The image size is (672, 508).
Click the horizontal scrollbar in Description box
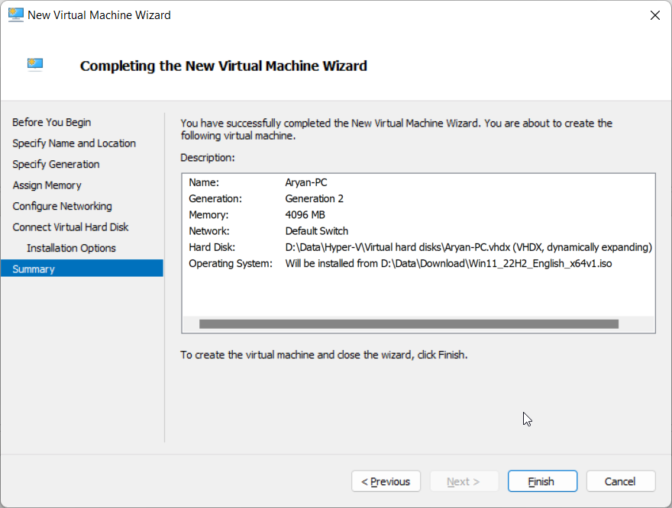(x=409, y=324)
